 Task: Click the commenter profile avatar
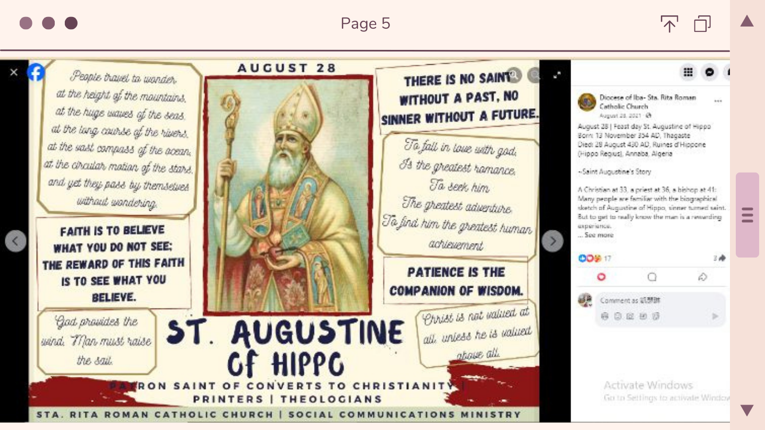tap(585, 300)
